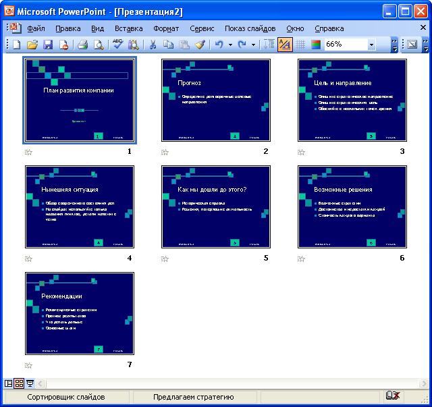This screenshot has width=432, height=407.
Task: Select the 'Возможные решения' slide thumbnail
Action: tap(352, 207)
